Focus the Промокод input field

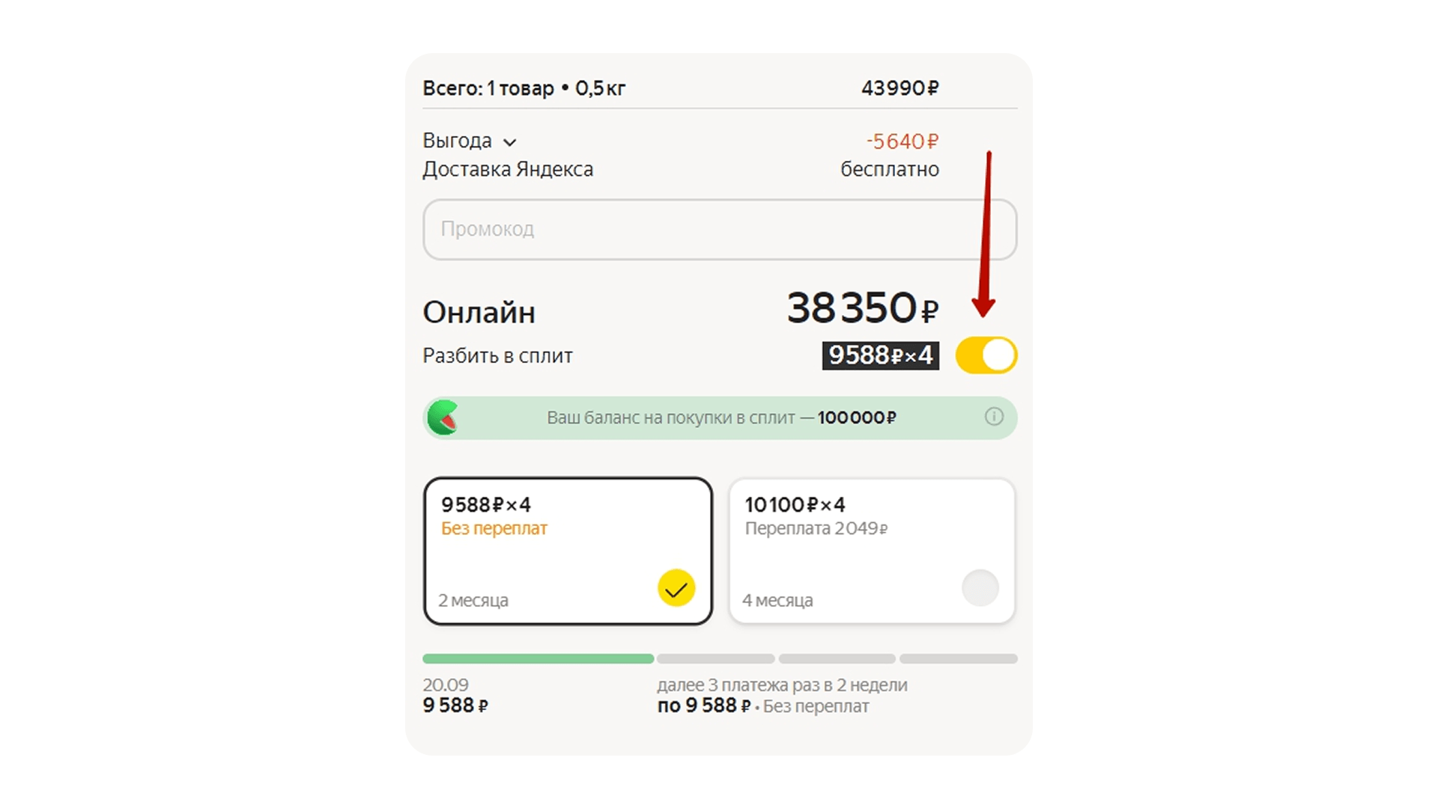(x=719, y=229)
